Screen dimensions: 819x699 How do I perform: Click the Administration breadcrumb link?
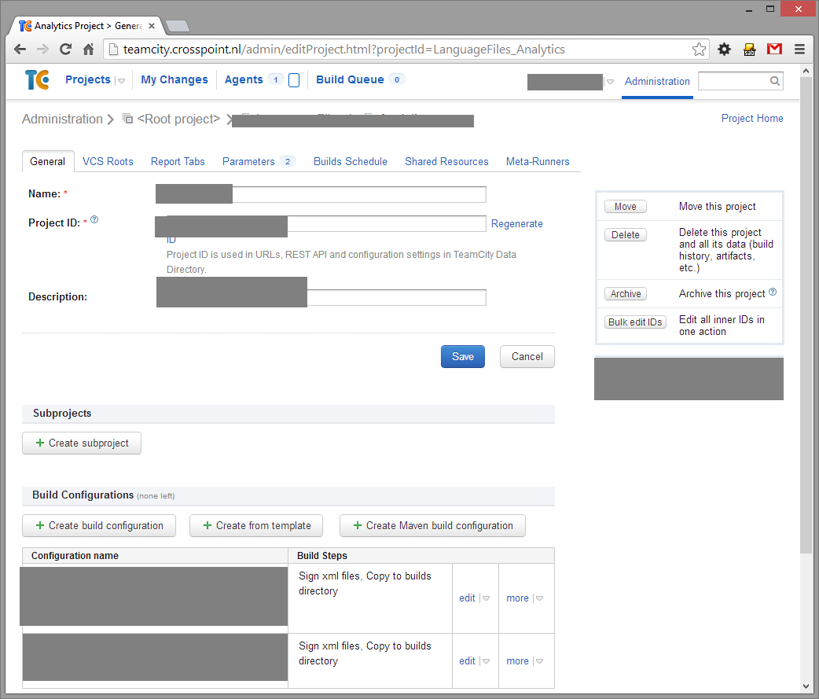(62, 119)
